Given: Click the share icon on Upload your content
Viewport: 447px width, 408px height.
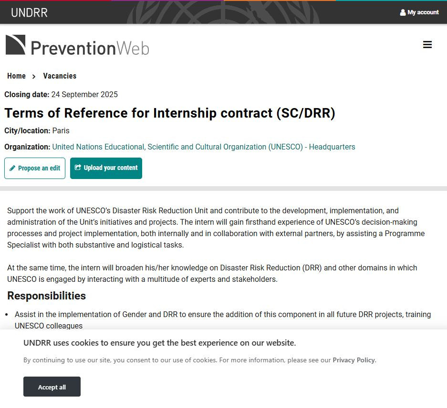Looking at the screenshot, I should click(78, 168).
